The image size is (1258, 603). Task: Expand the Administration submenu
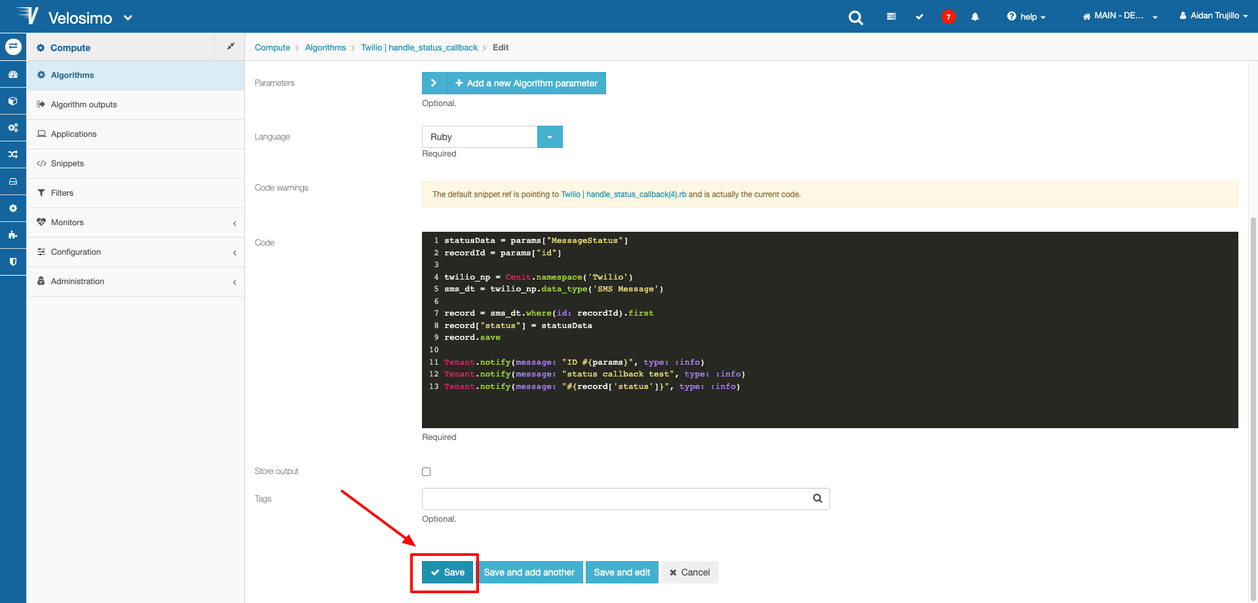tap(136, 282)
